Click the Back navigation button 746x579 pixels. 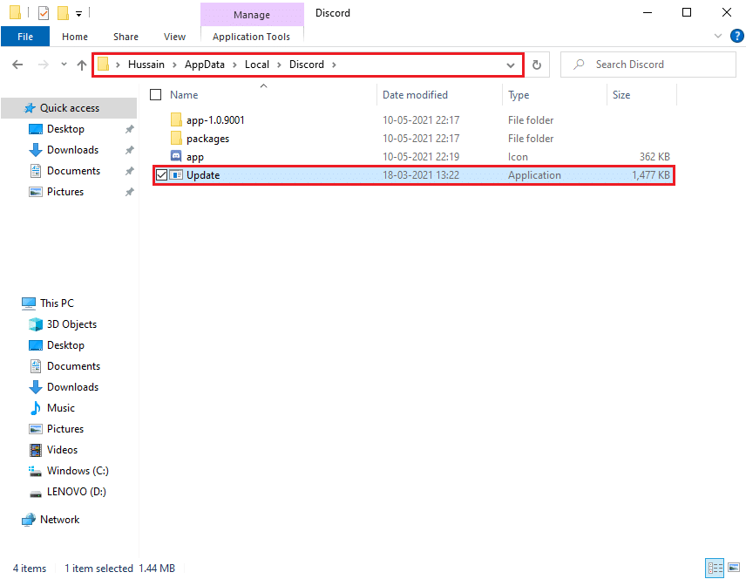coord(17,64)
